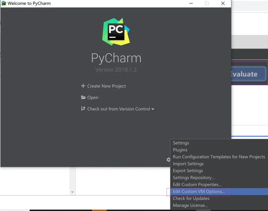Expand the Version Control checkout dropdown arrow
Viewport: 268px width, 211px height.
pyautogui.click(x=153, y=109)
